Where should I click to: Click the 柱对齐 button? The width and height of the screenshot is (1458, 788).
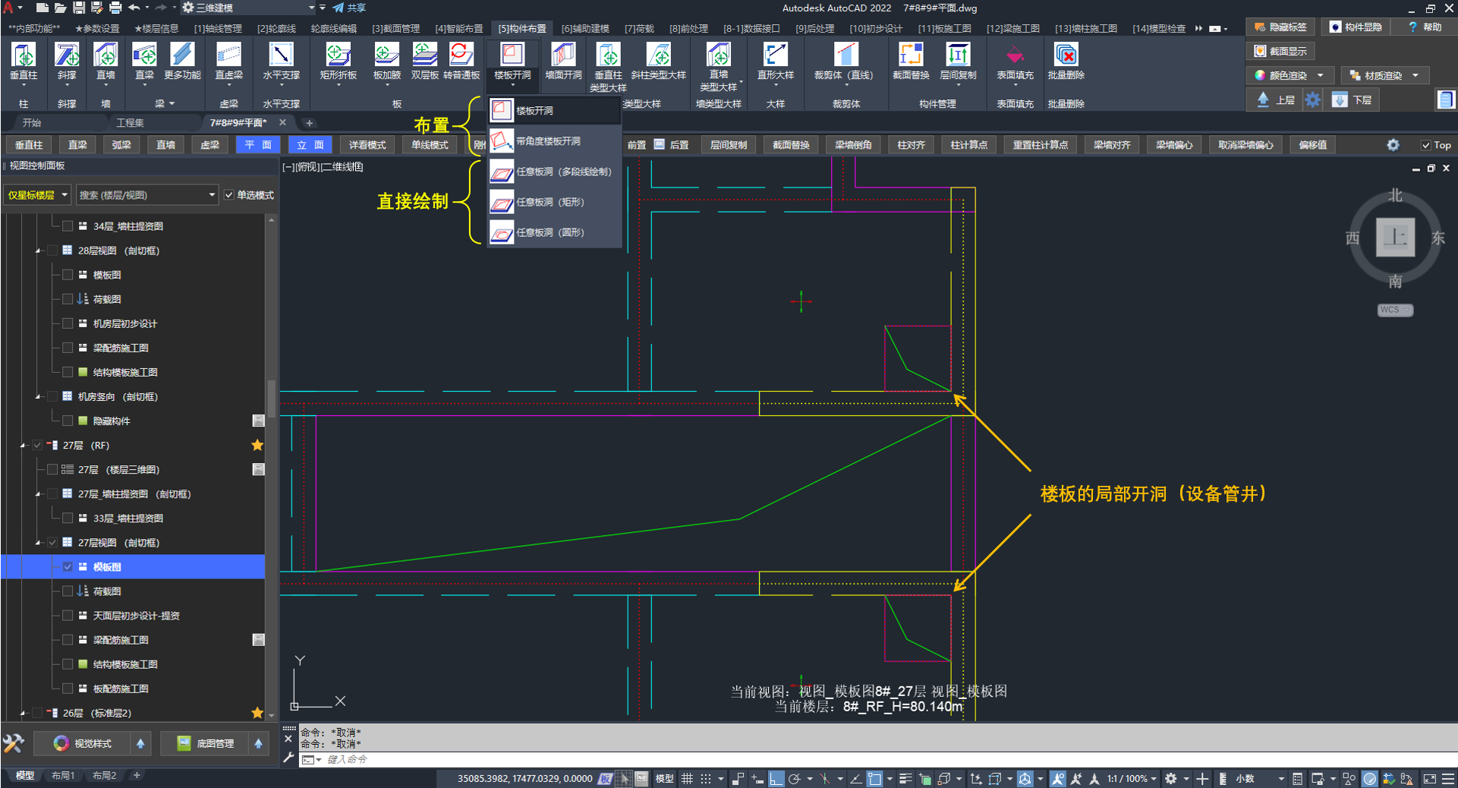pyautogui.click(x=911, y=145)
